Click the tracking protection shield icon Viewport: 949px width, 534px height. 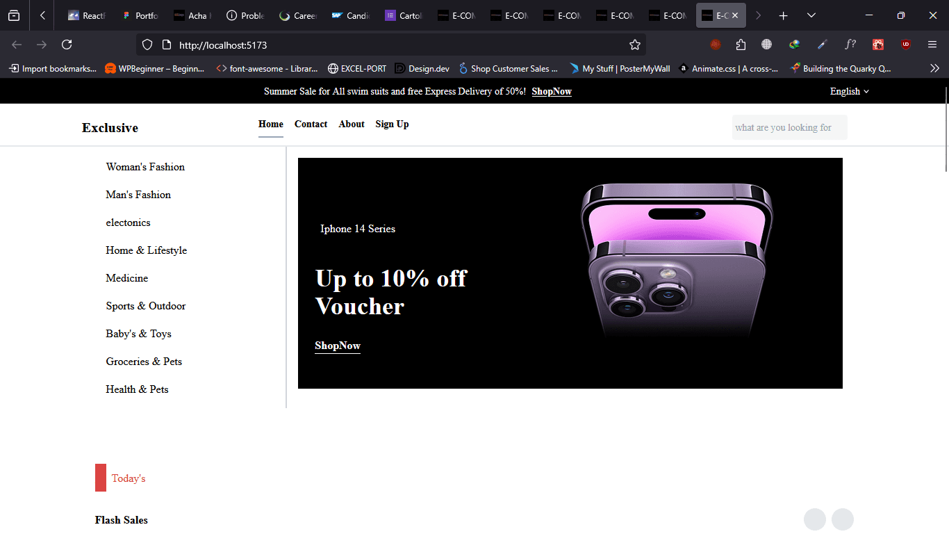pyautogui.click(x=147, y=44)
